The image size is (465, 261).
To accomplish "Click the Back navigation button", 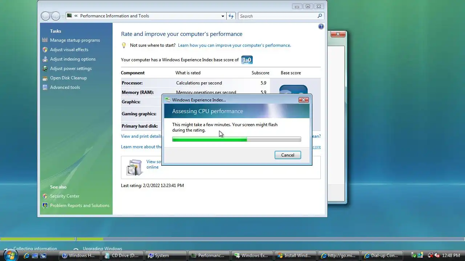I will [45, 16].
